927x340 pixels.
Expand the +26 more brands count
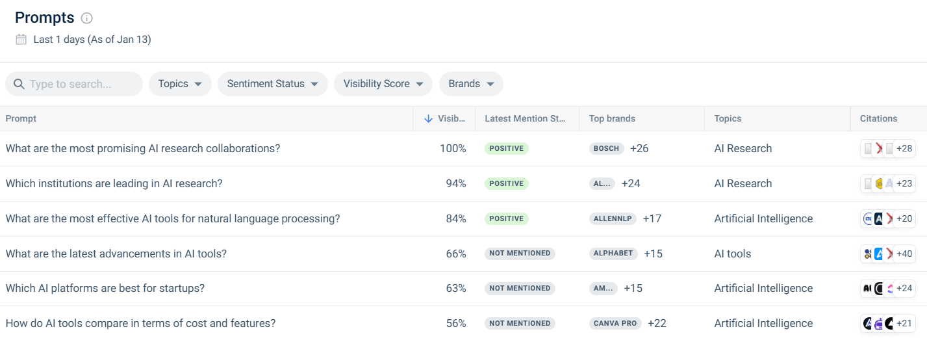tap(639, 148)
